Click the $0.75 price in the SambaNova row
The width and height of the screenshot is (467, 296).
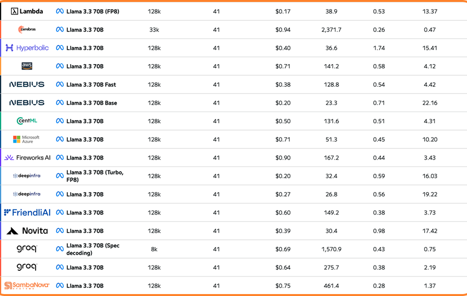pos(283,286)
